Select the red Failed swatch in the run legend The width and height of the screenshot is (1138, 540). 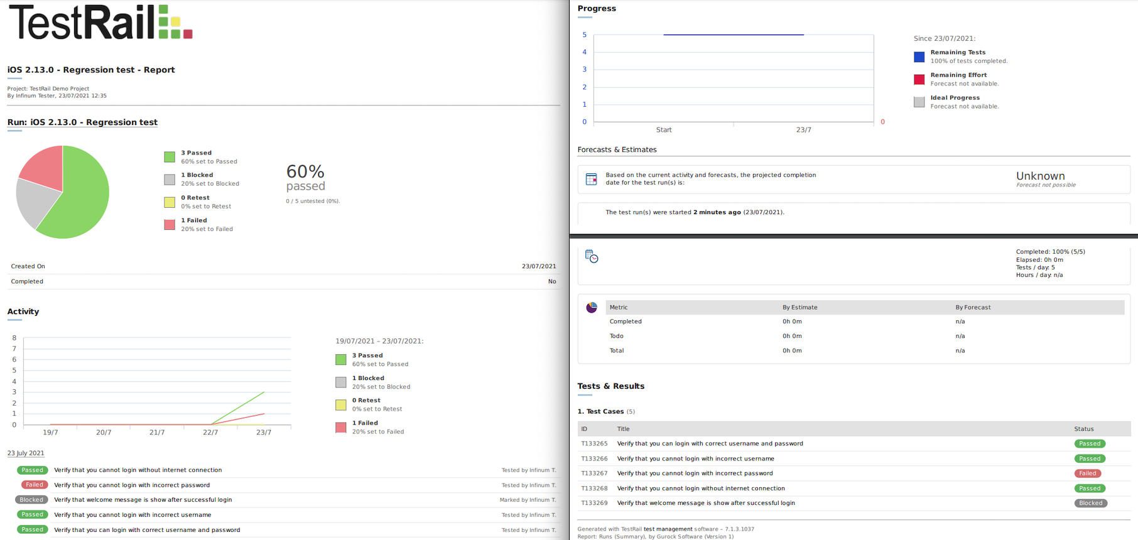coord(170,225)
